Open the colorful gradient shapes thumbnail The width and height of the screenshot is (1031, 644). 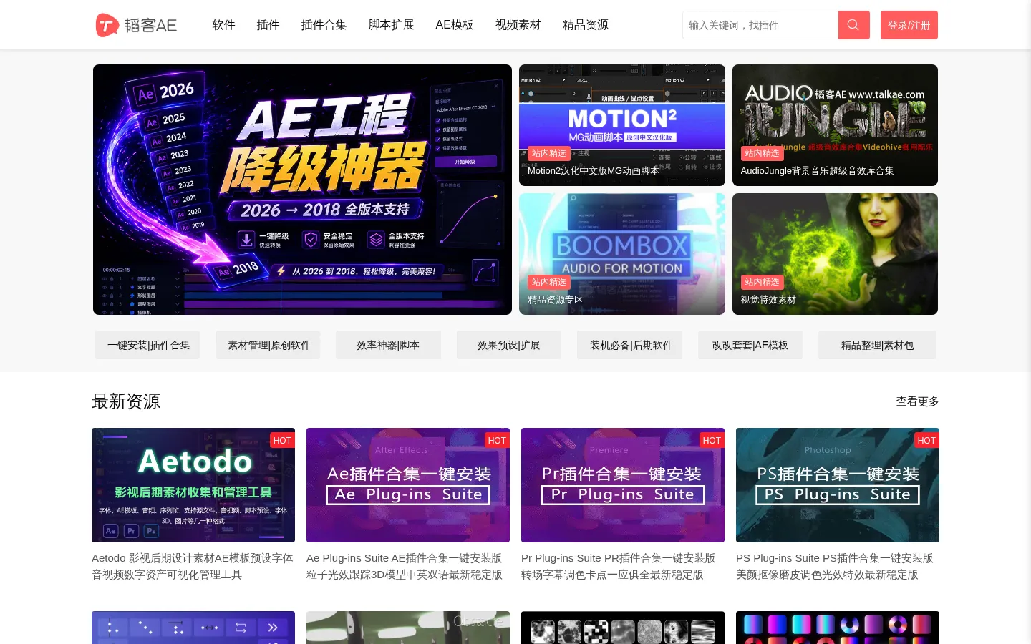click(838, 628)
